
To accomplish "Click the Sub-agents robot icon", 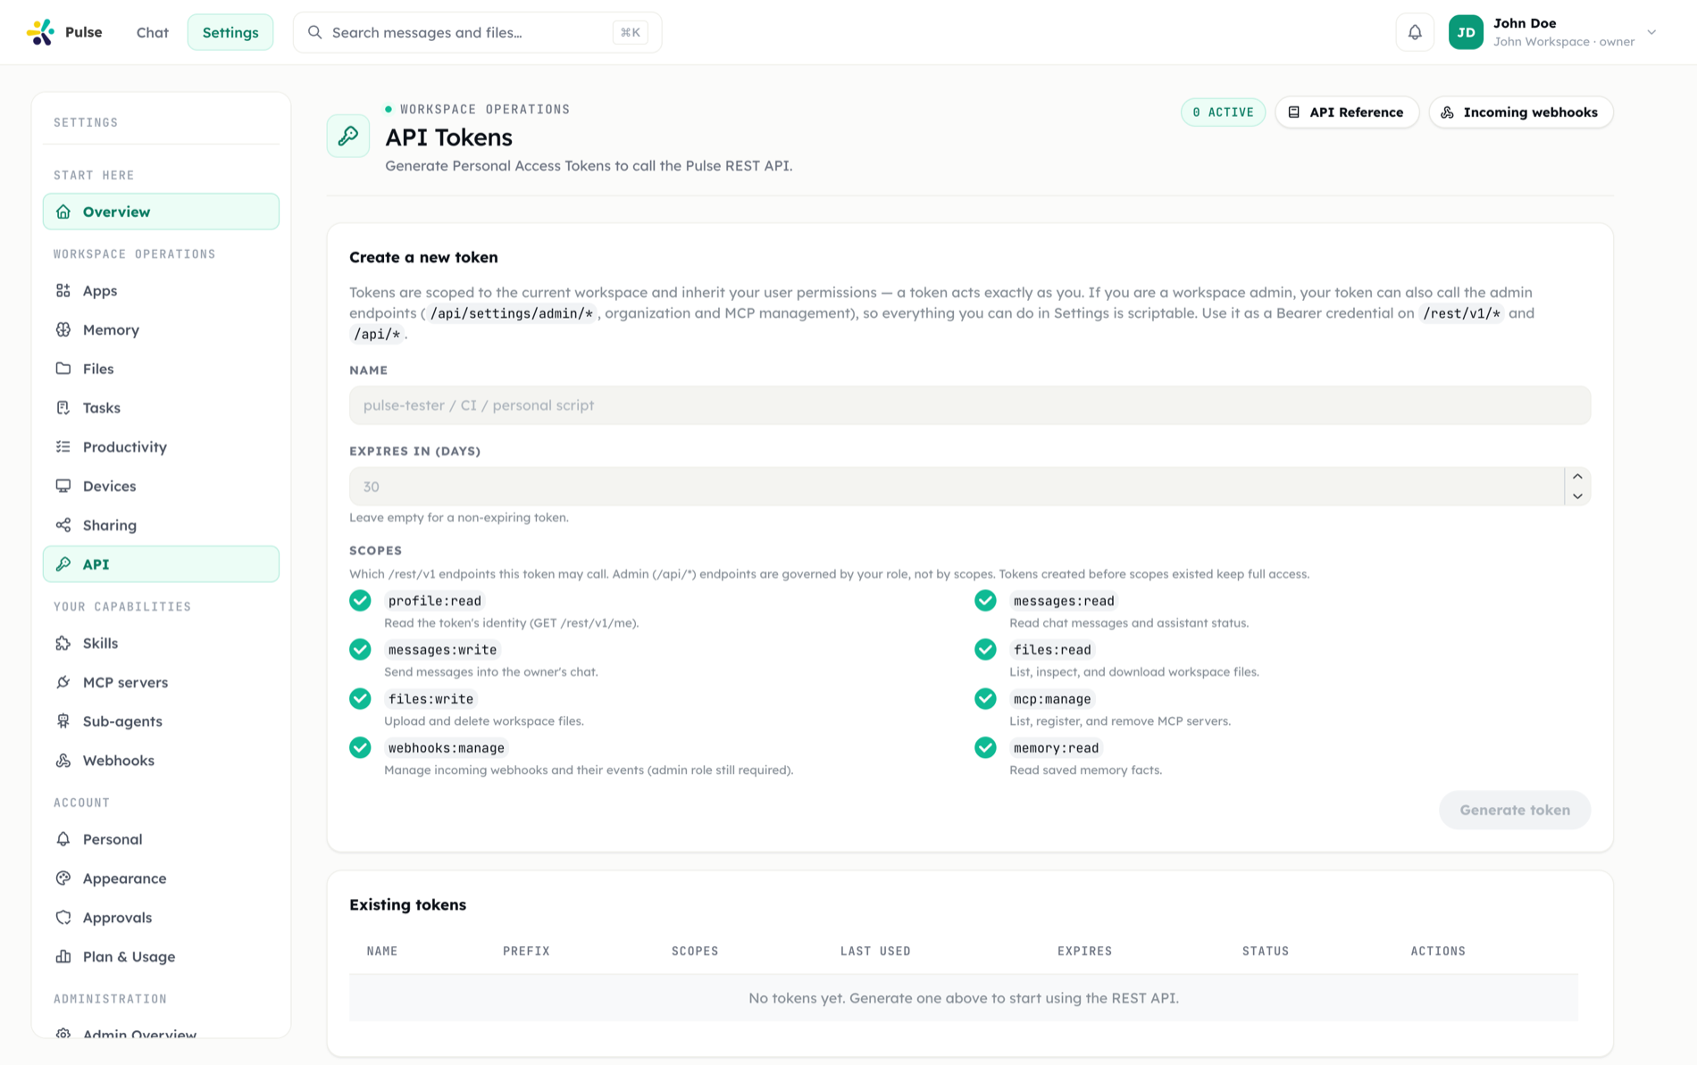I will point(63,721).
